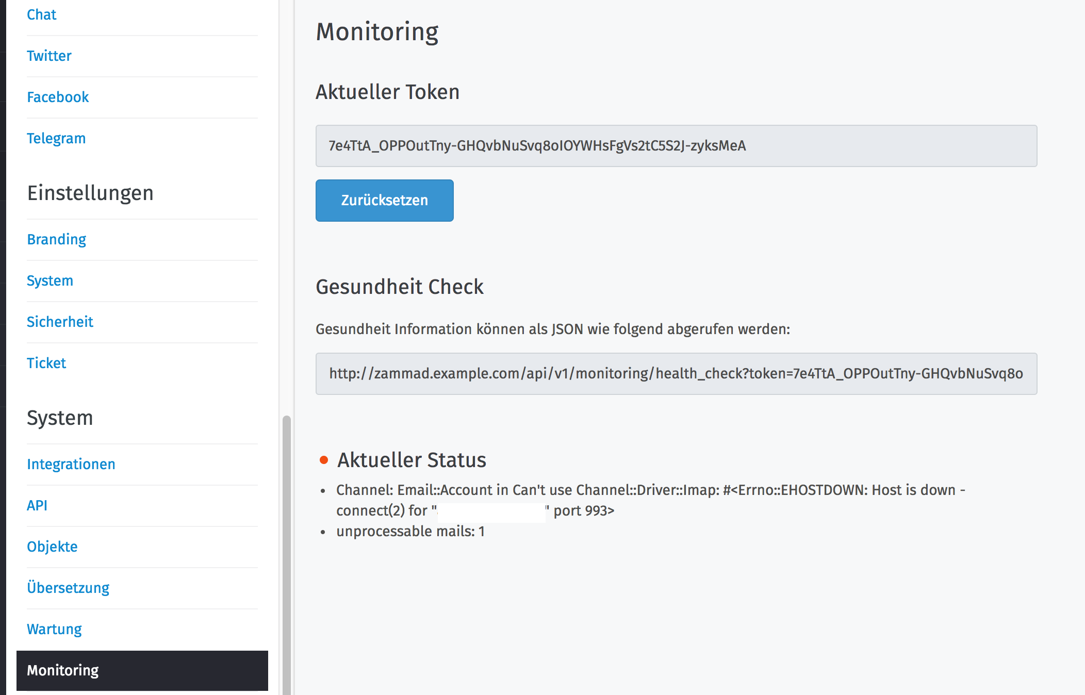Viewport: 1085px width, 695px height.
Task: Open the Integrationen page
Action: coord(71,464)
